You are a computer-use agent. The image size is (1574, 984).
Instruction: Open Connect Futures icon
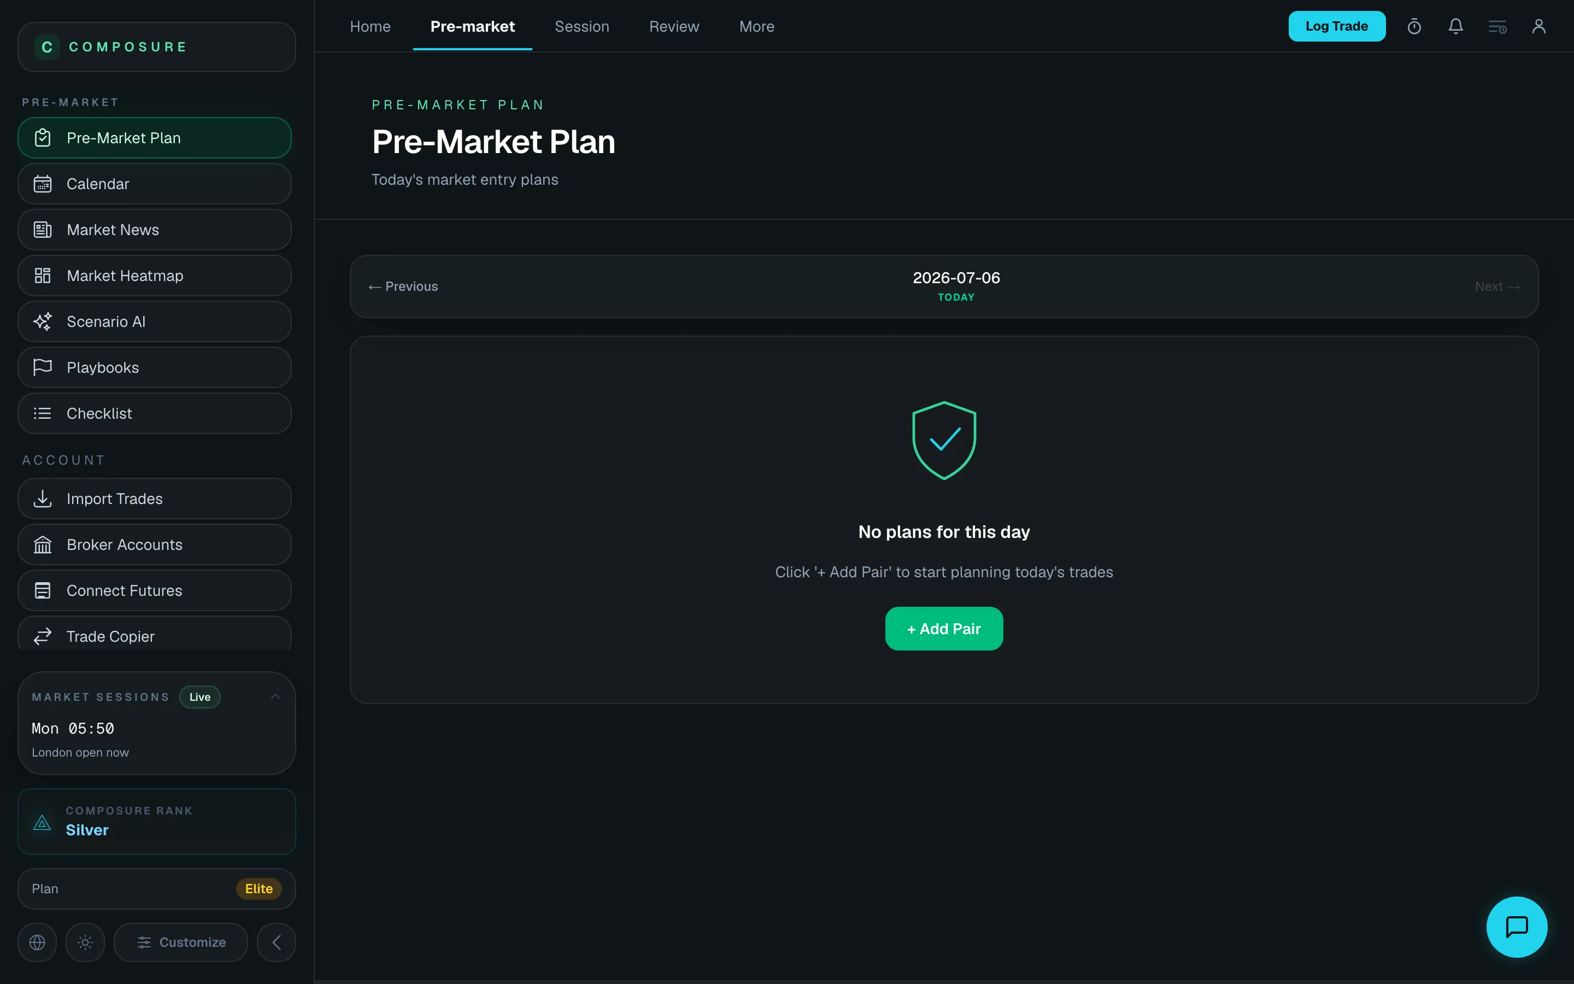[43, 591]
